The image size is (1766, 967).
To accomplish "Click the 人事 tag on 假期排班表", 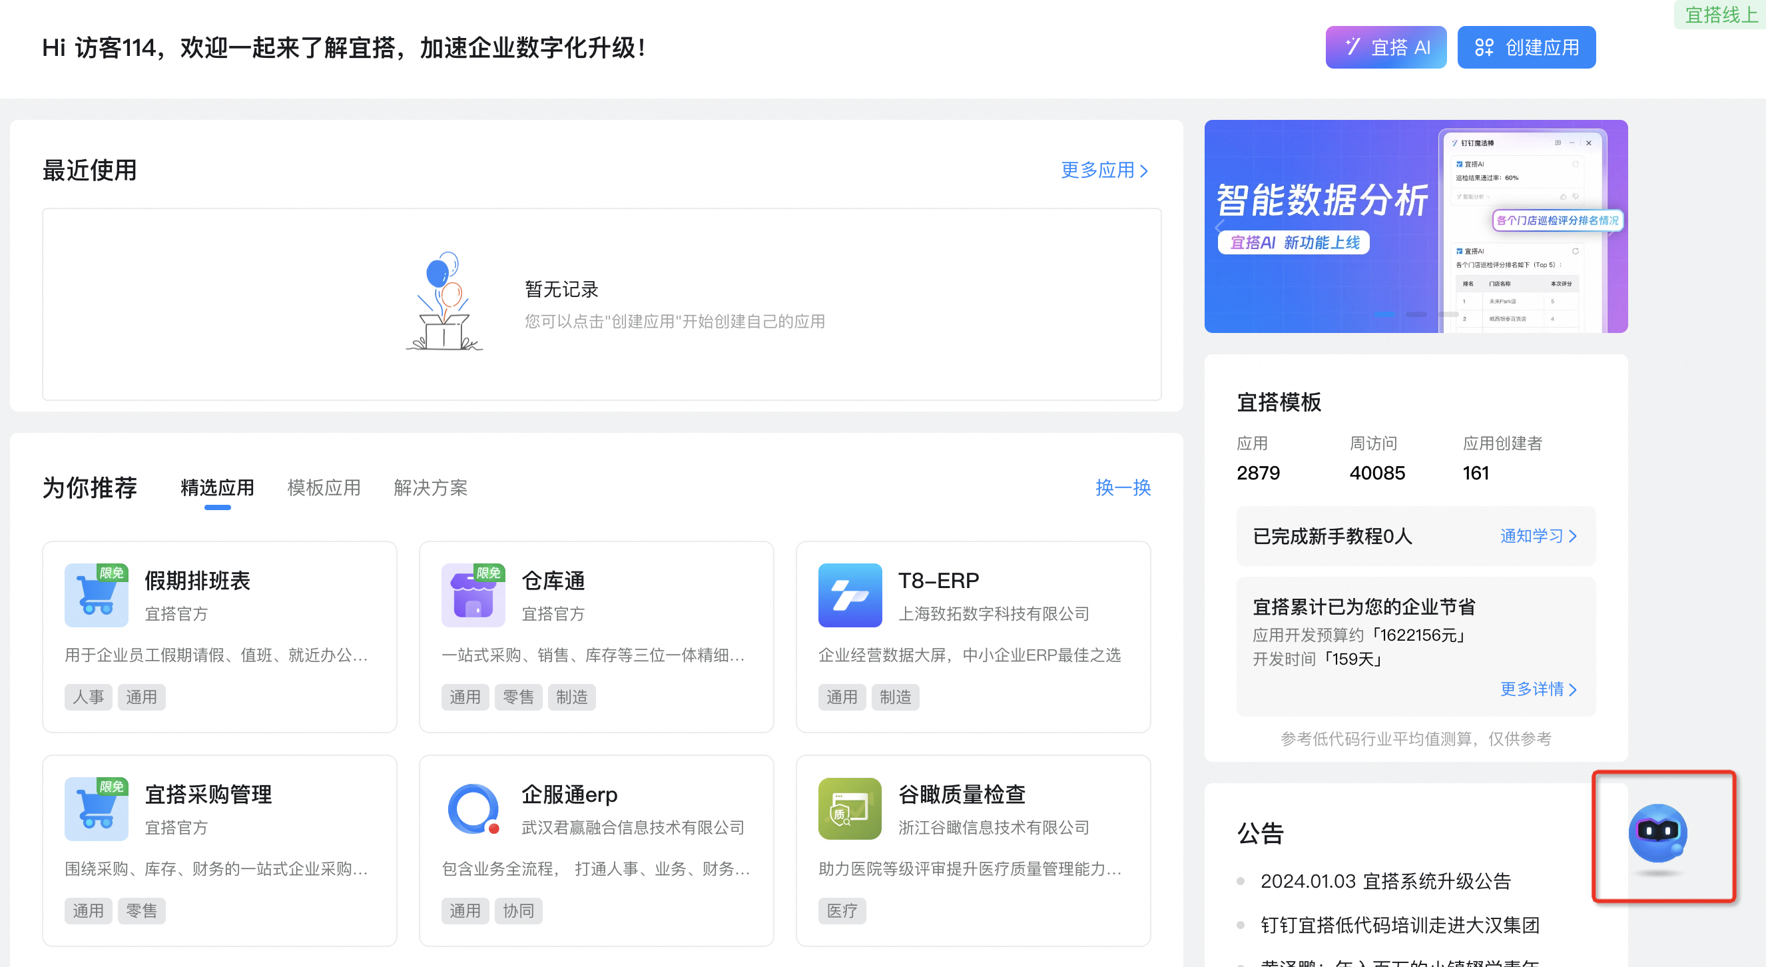I will [89, 697].
